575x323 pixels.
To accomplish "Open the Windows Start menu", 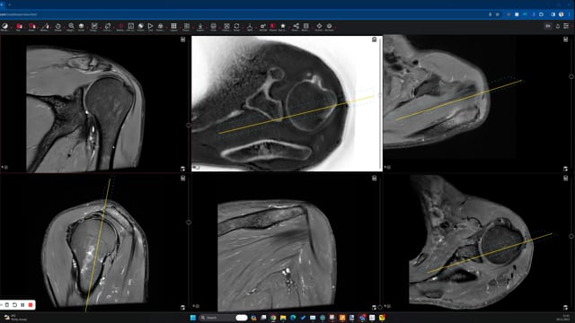I will click(193, 318).
